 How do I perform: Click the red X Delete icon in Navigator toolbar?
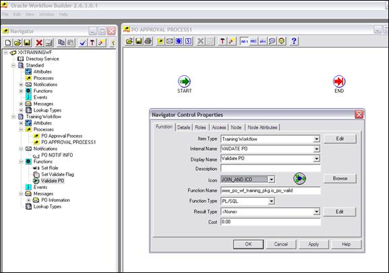(x=39, y=42)
